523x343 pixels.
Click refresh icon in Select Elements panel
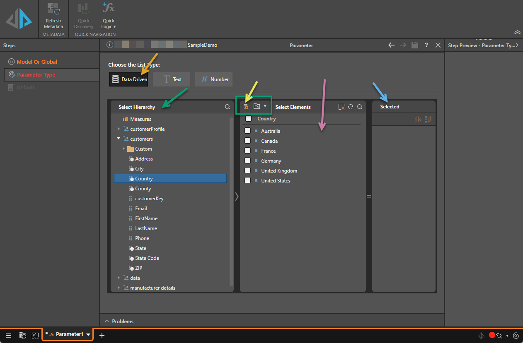click(x=351, y=107)
